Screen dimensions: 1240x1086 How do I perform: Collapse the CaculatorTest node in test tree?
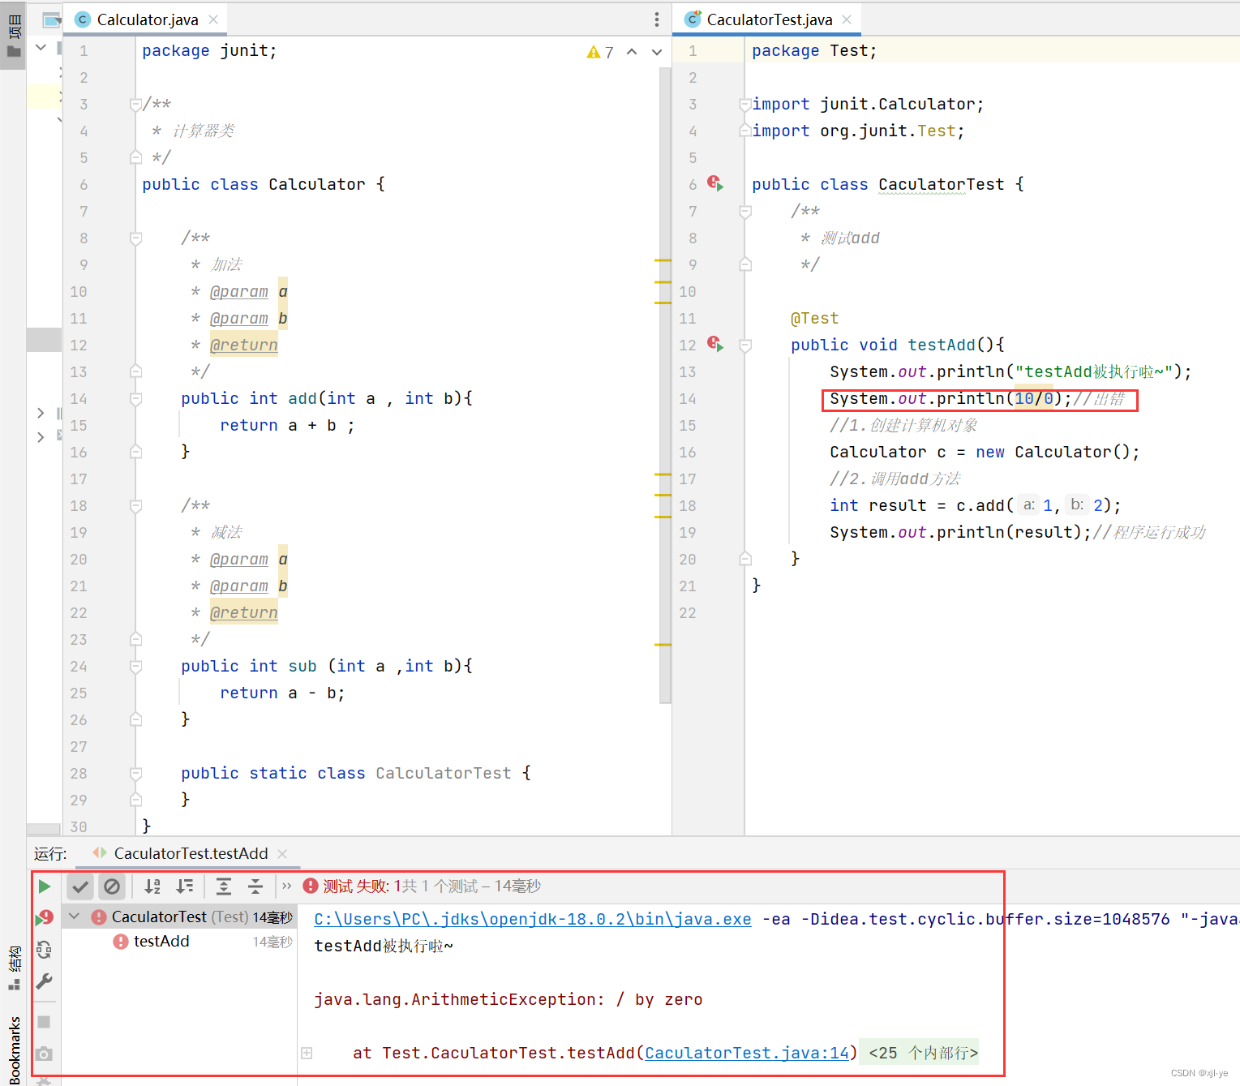[75, 916]
